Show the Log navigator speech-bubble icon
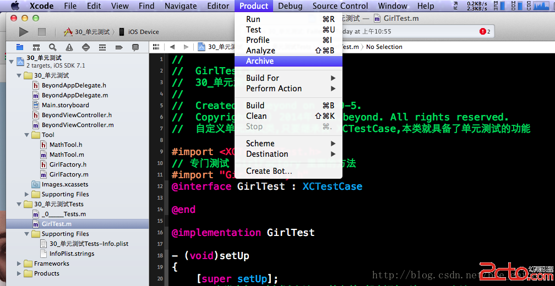555x286 pixels. [135, 47]
